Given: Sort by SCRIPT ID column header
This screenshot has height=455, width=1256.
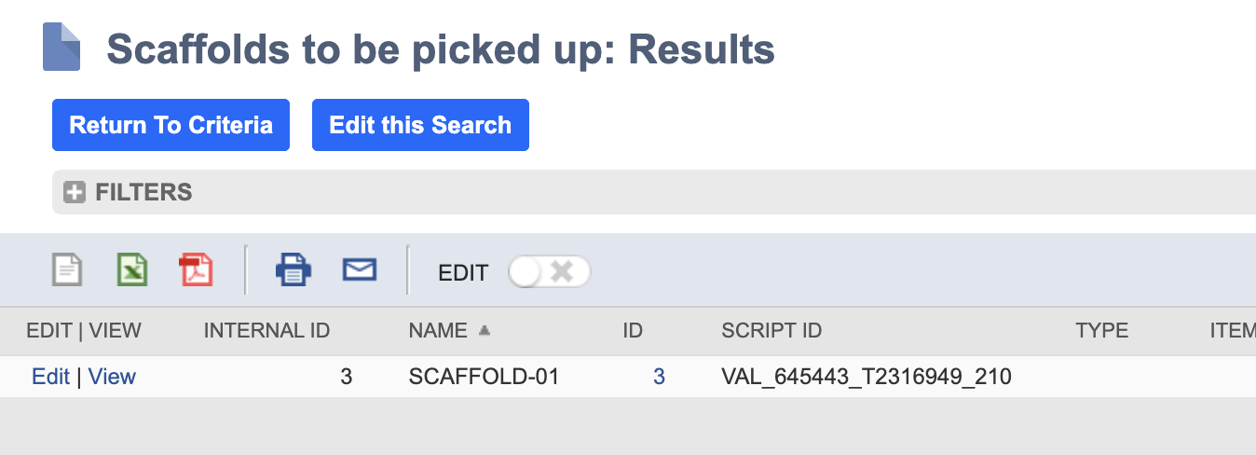Looking at the screenshot, I should (x=771, y=330).
